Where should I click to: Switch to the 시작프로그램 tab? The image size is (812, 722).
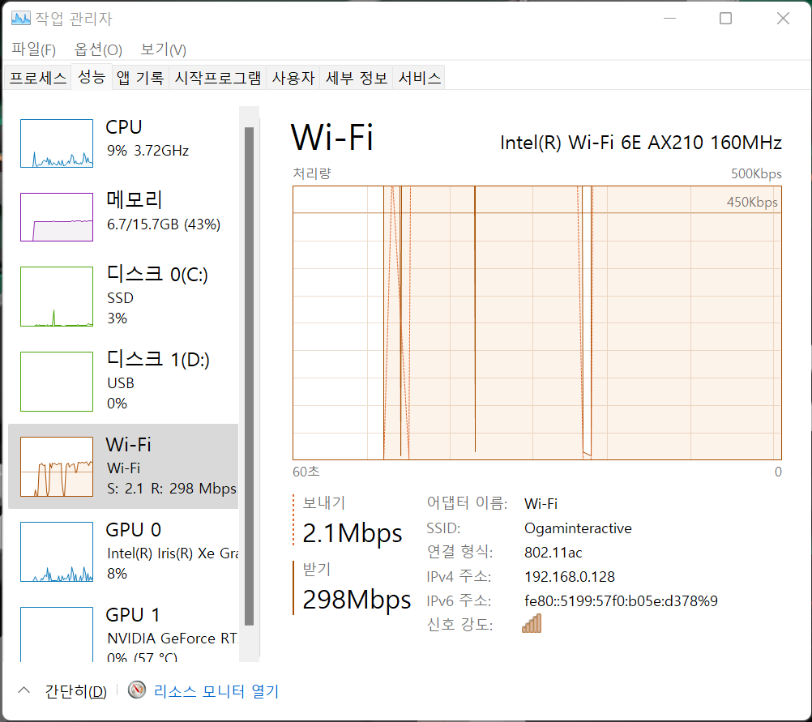pos(218,78)
